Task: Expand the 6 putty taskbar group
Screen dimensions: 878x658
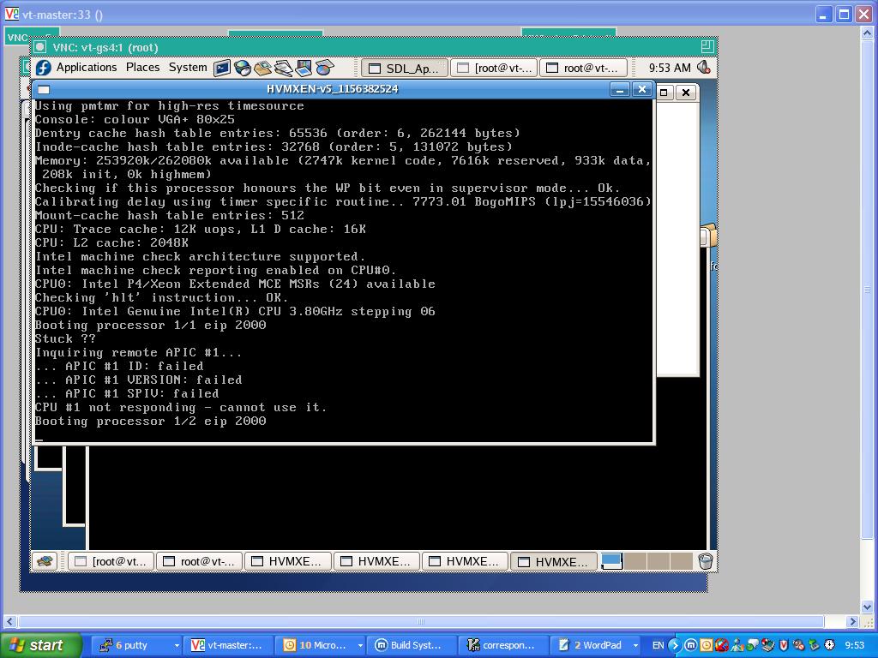Action: point(177,645)
